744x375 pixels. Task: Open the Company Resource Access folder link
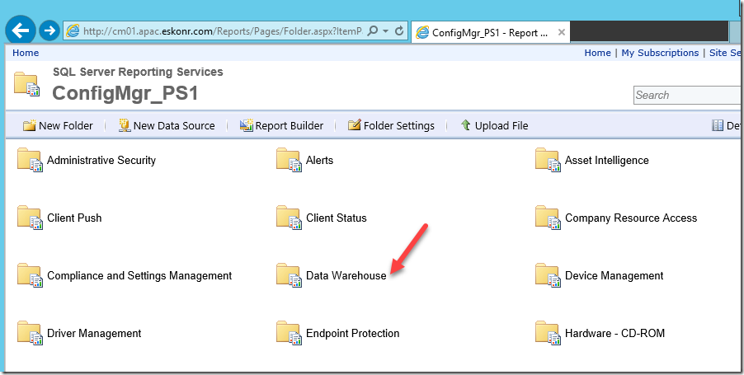click(631, 218)
